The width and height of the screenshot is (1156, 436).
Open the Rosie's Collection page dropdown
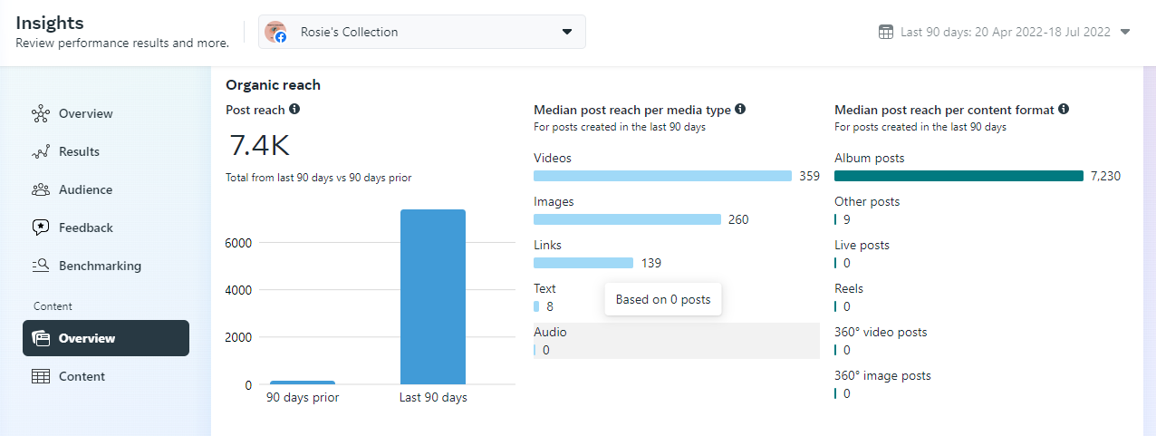(567, 32)
